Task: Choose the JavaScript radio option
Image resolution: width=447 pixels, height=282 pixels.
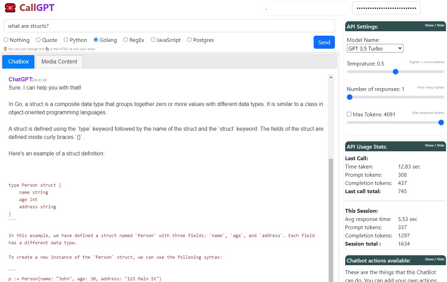Action: [x=153, y=40]
